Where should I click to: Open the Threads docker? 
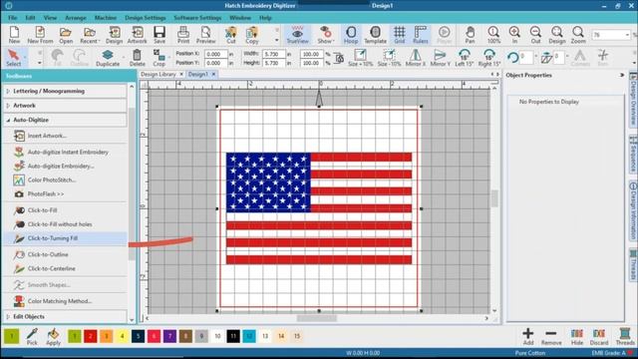point(625,337)
